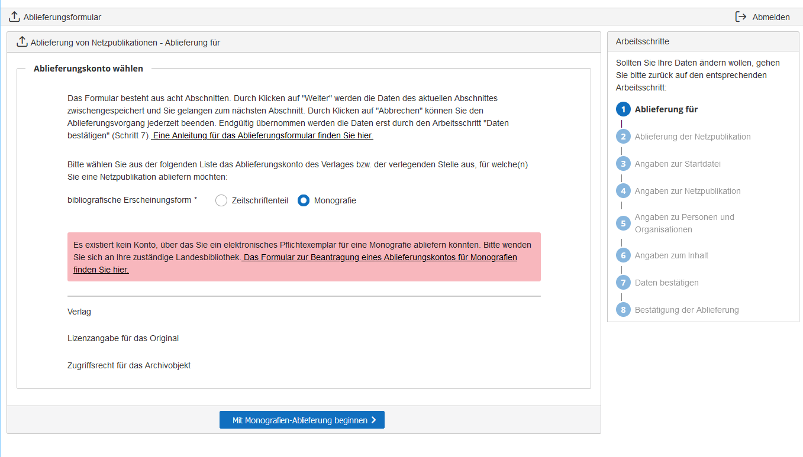
Task: Open the Ablieferungsformular title link
Action: pos(62,17)
